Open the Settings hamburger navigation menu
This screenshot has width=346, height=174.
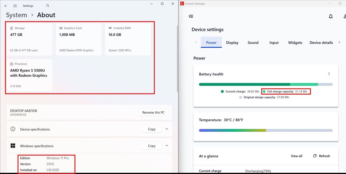15,6
